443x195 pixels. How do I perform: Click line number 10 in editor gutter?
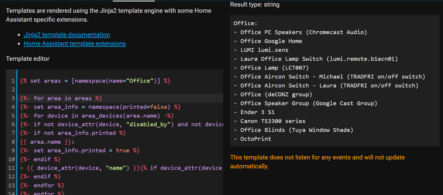[x=12, y=159]
